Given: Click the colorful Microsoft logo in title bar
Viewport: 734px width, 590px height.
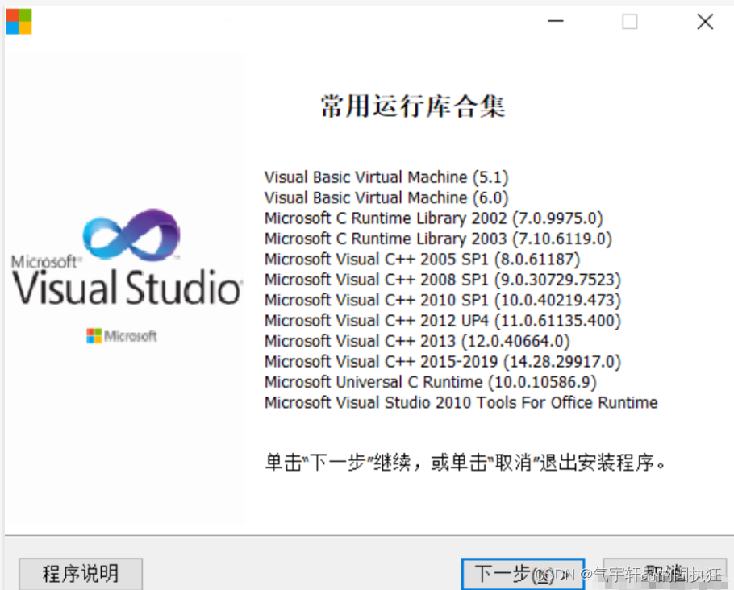Looking at the screenshot, I should click(19, 22).
